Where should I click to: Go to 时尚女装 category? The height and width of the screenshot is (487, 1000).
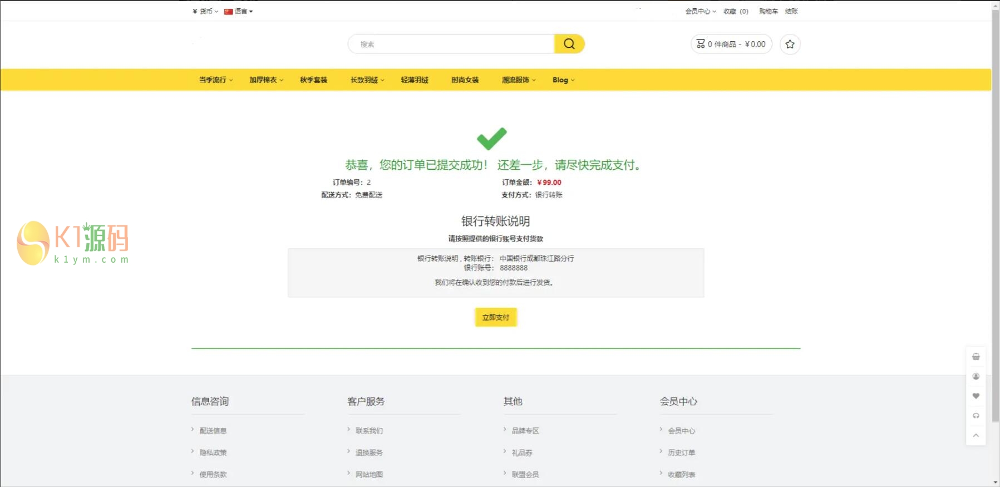click(465, 80)
